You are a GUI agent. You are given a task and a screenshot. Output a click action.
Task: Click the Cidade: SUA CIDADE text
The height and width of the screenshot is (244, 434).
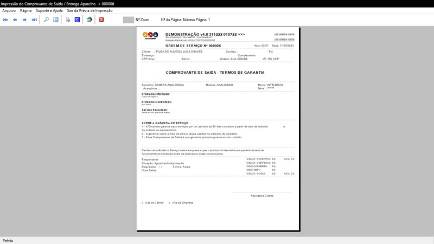click(234, 59)
